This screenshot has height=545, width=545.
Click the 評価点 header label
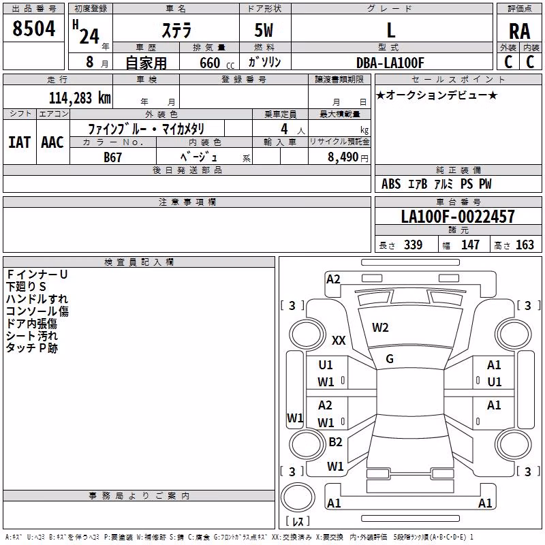[519, 8]
